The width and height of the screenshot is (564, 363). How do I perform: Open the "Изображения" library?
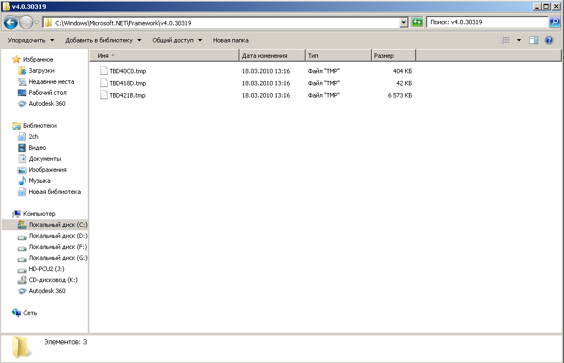click(47, 170)
